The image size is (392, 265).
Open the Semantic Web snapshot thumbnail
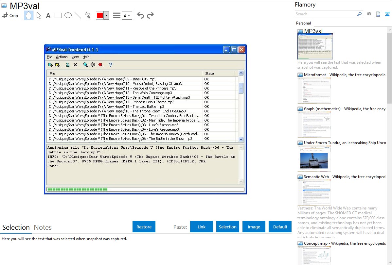[x=314, y=192]
